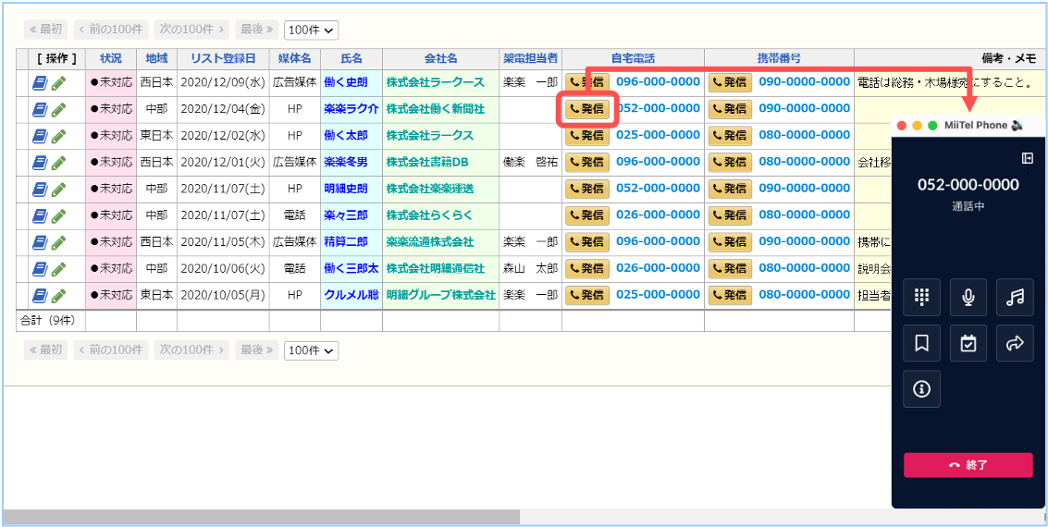Viewport: 1048px width, 527px height.
Task: Click highlighted 発信 button for 052-000-0000
Action: click(x=586, y=109)
